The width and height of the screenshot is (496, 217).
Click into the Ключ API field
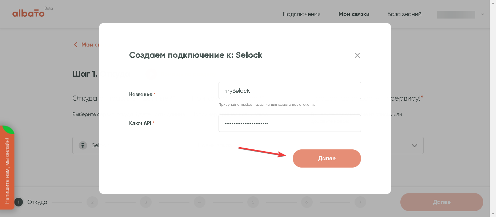coord(289,123)
